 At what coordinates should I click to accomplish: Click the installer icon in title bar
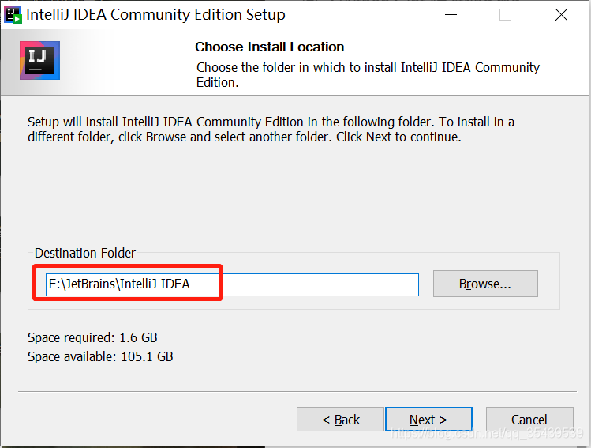tap(13, 15)
